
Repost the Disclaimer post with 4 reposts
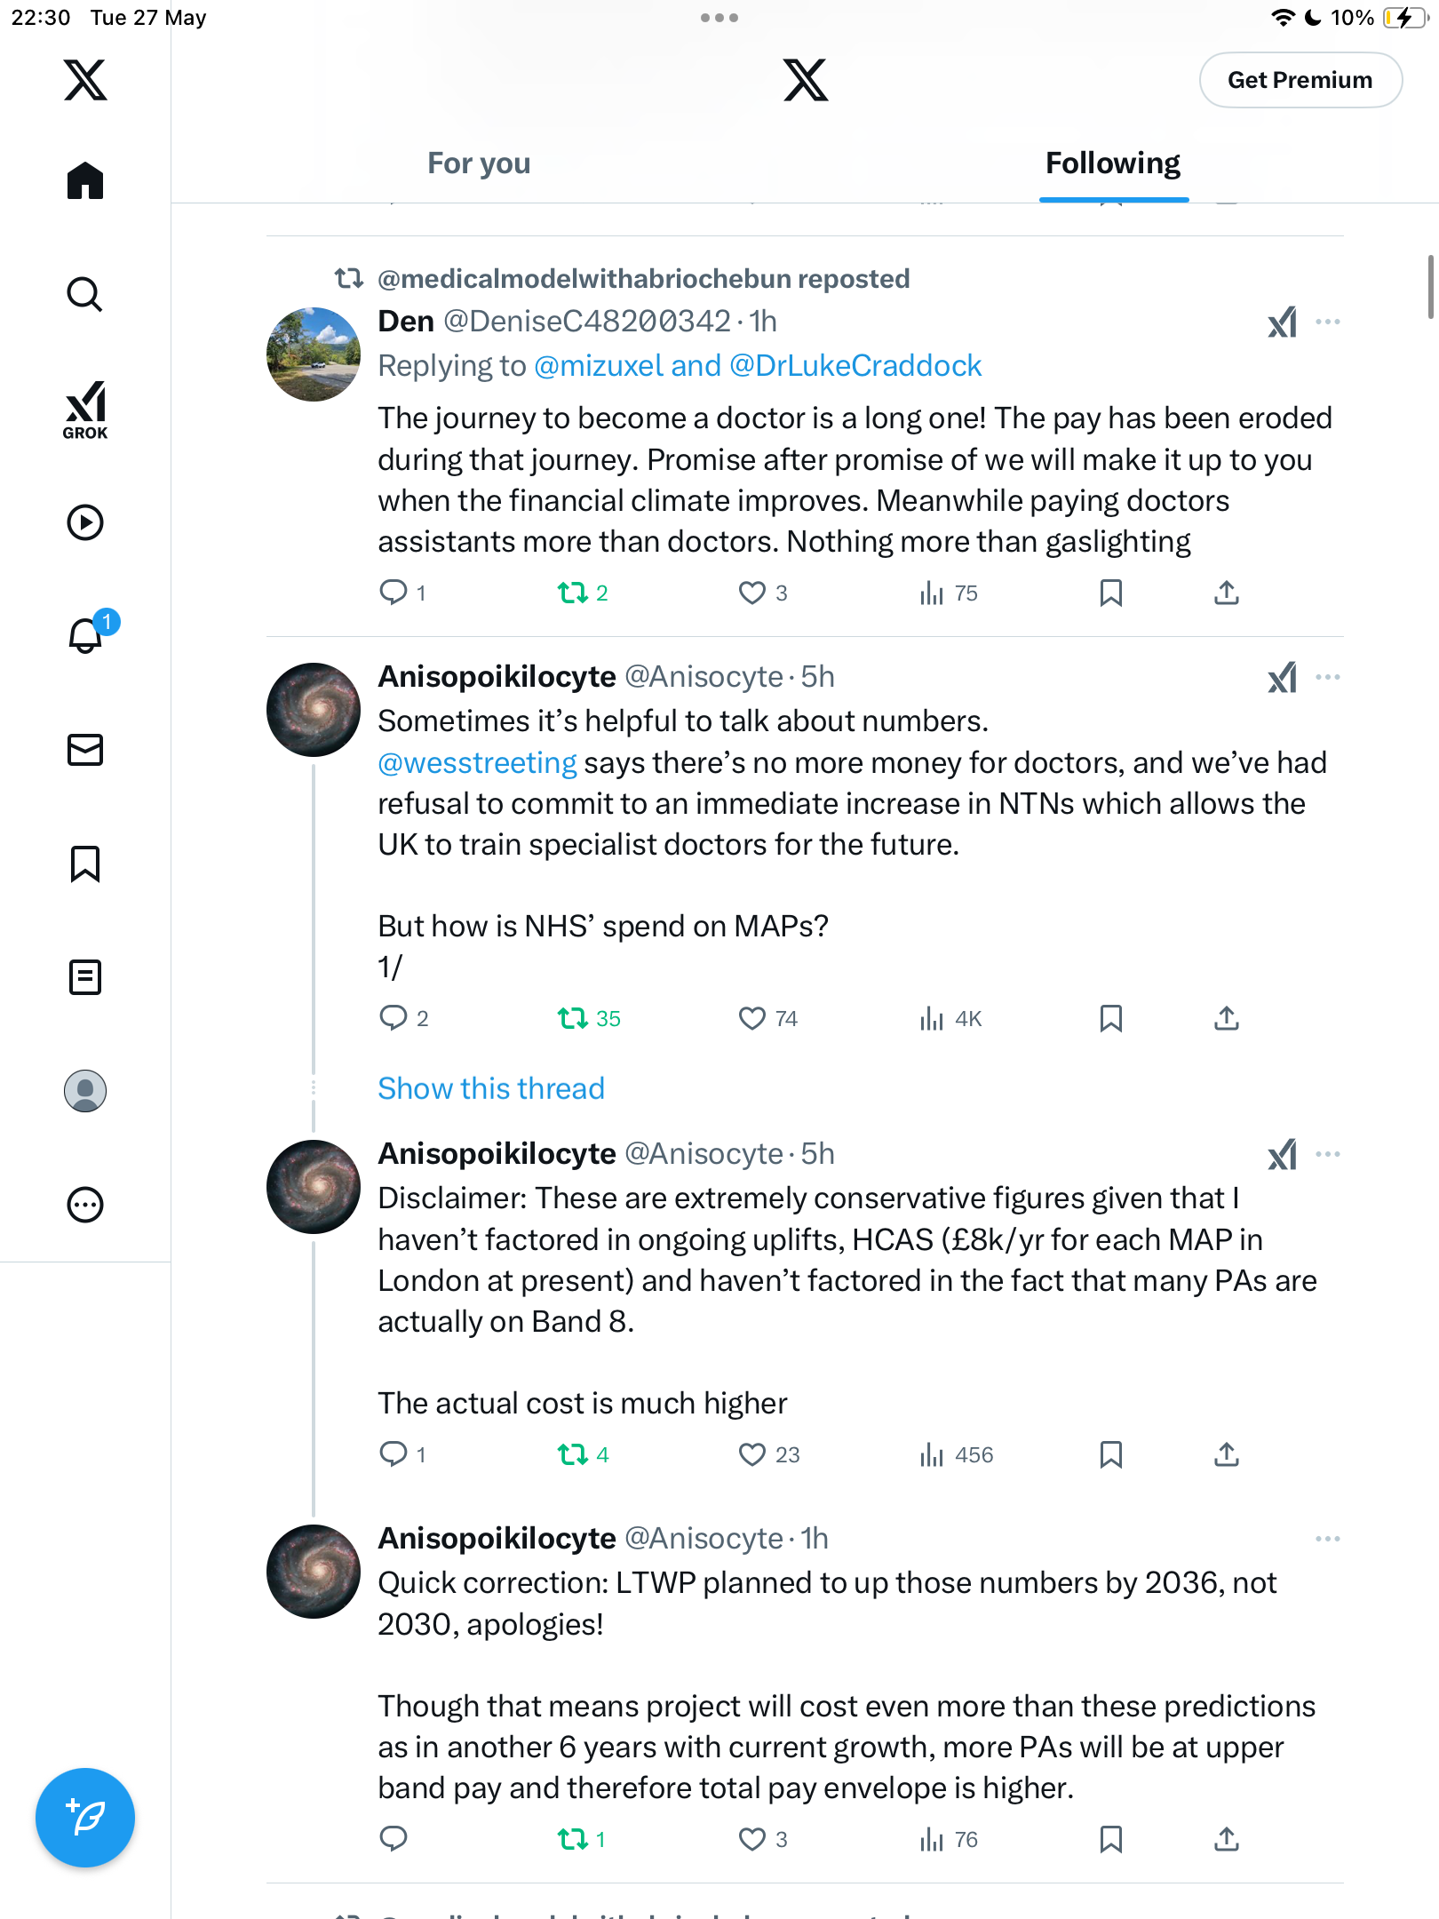[x=573, y=1454]
